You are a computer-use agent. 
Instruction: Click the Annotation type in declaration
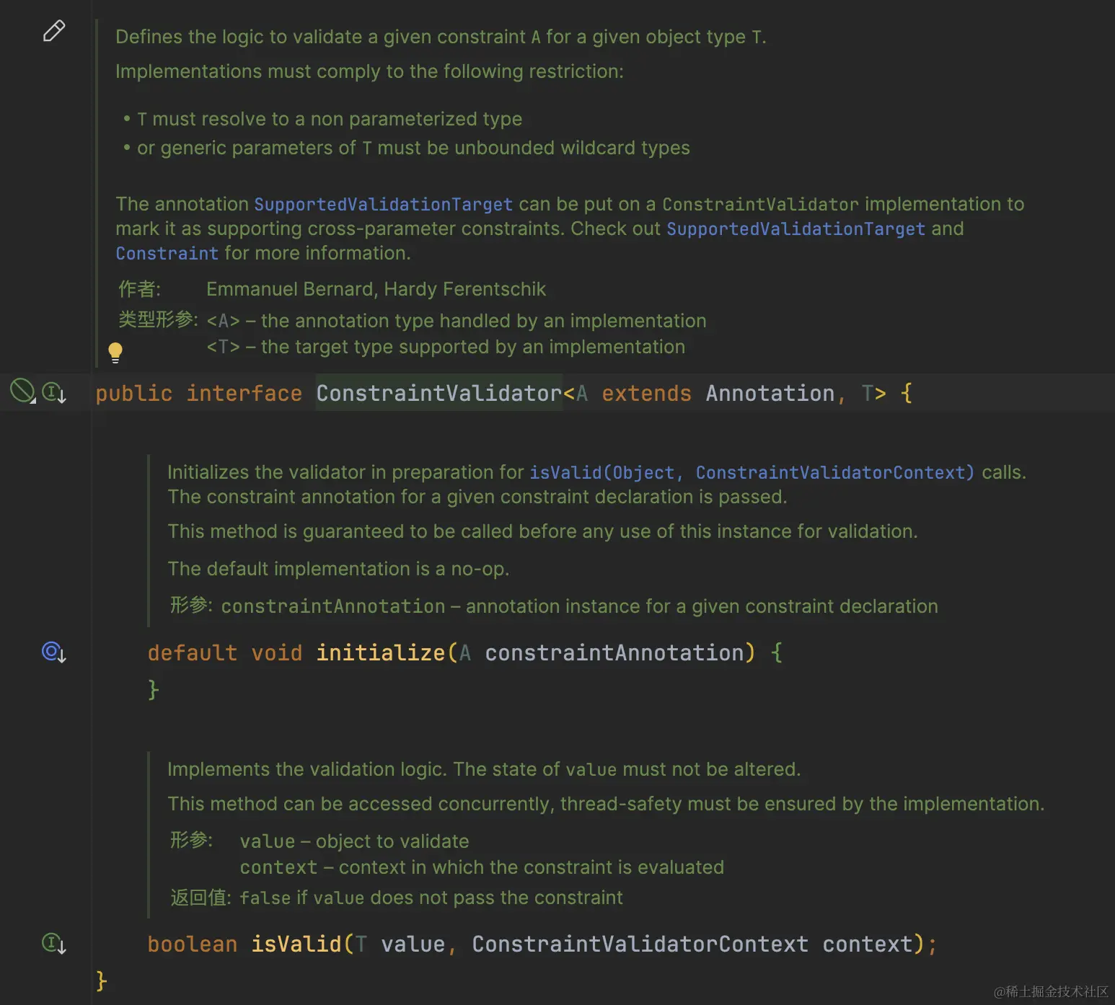coord(770,394)
